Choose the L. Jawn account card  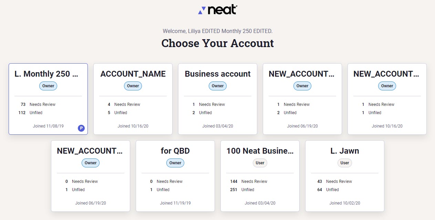[x=345, y=176]
